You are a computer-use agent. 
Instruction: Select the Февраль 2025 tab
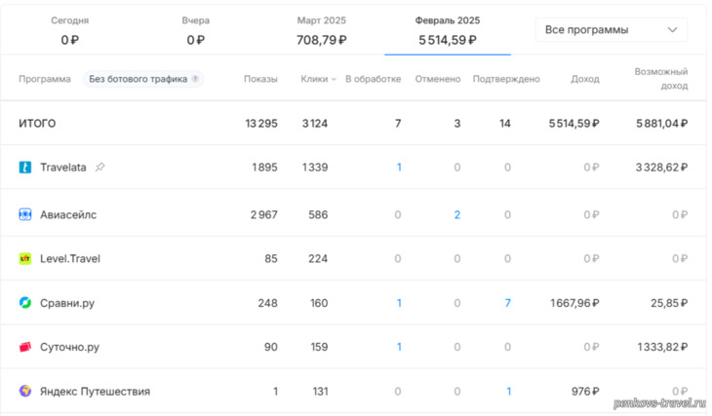tap(448, 30)
